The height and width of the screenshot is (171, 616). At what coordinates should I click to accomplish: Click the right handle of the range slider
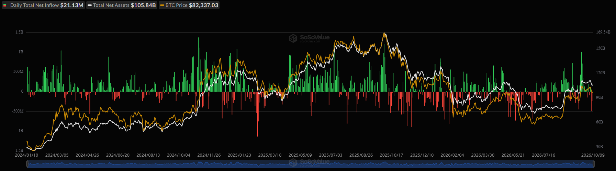click(x=593, y=164)
